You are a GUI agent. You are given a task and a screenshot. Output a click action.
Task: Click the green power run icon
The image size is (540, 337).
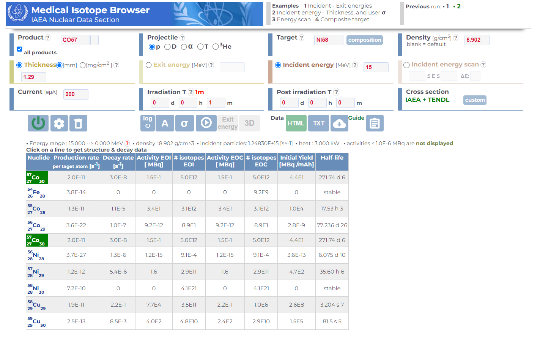tap(38, 123)
